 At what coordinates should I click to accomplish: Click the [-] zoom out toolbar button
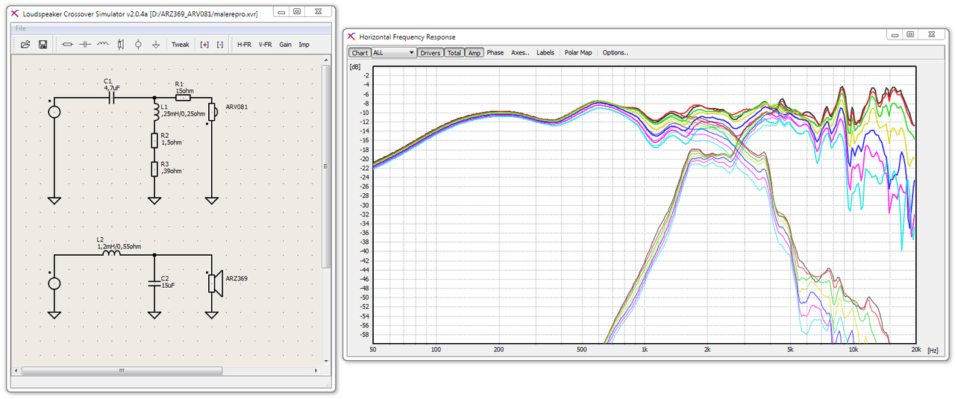coord(220,45)
